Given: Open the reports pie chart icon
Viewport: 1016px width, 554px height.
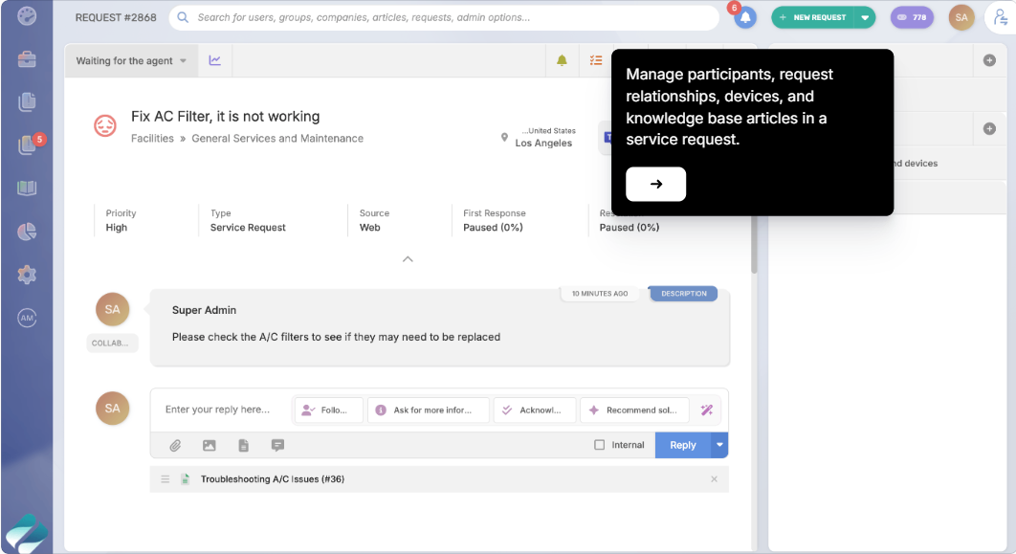Looking at the screenshot, I should pyautogui.click(x=27, y=232).
